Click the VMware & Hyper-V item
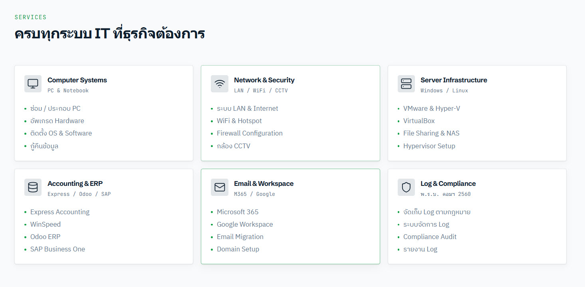Viewport: 585px width, 287px height. point(432,108)
